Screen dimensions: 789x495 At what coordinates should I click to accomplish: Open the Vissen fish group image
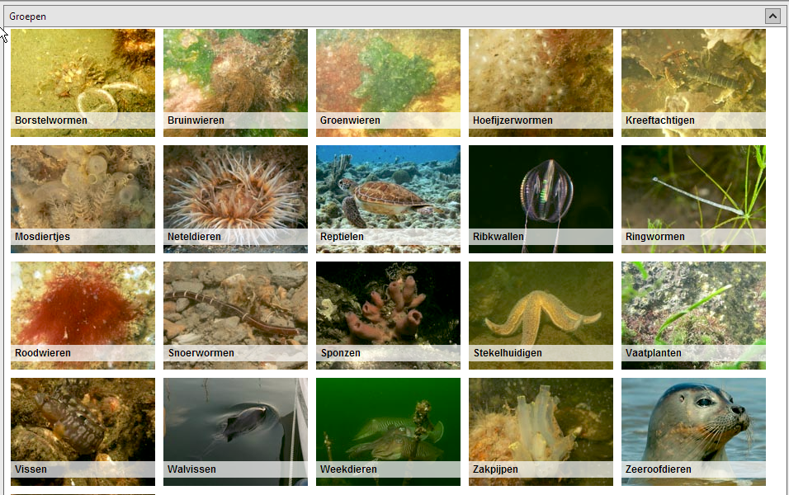(x=83, y=431)
